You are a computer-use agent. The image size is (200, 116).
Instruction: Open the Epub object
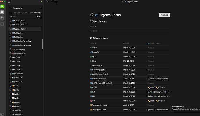click(x=94, y=56)
